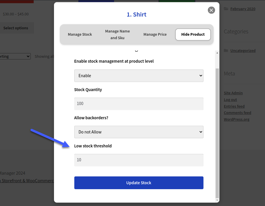
Task: Click the Low stock threshold input field
Action: 138,160
